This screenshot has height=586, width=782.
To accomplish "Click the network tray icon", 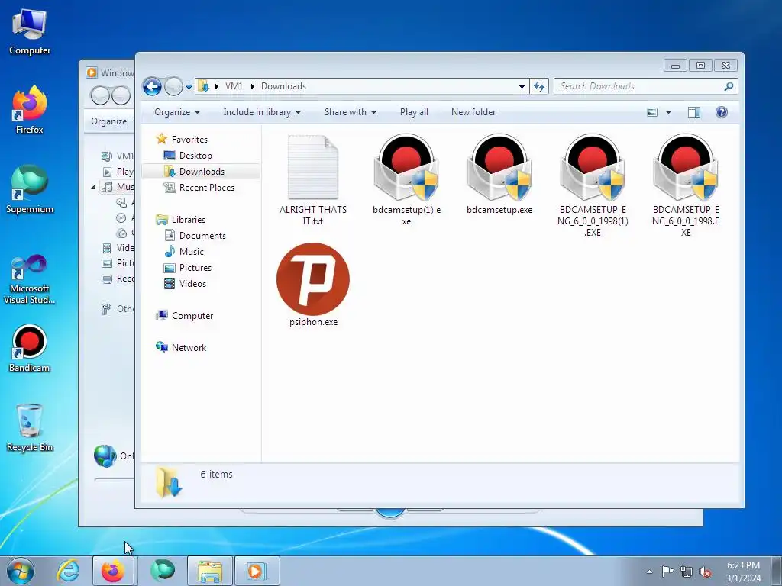I will pos(687,572).
